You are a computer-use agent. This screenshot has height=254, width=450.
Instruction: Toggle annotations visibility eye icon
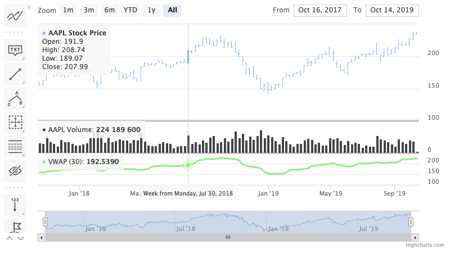click(15, 171)
